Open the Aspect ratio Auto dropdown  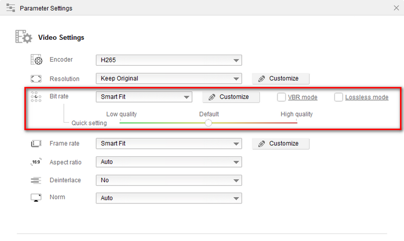pos(168,162)
